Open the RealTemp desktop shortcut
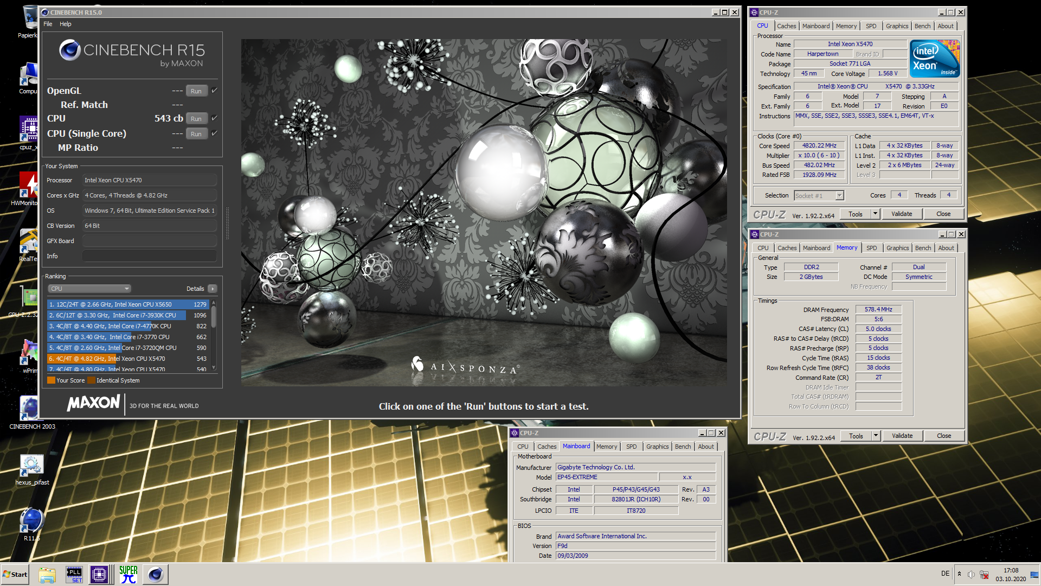Viewport: 1041px width, 586px height. coord(28,245)
